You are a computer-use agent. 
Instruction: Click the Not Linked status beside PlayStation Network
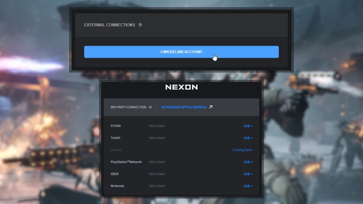[157, 162]
